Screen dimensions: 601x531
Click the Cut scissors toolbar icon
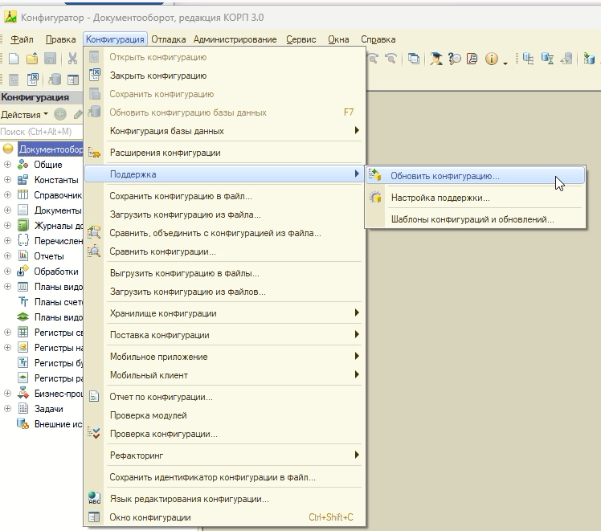tap(72, 59)
